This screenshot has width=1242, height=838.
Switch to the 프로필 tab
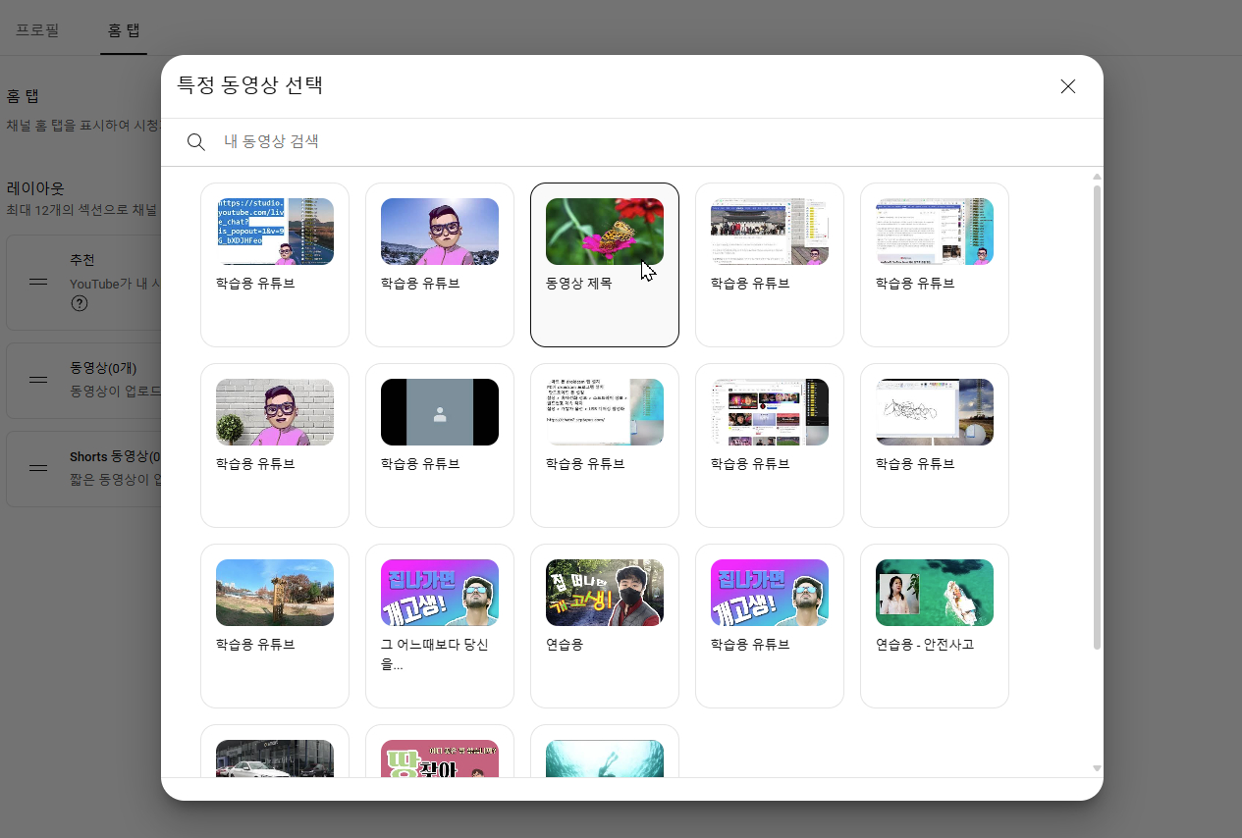[x=37, y=29]
